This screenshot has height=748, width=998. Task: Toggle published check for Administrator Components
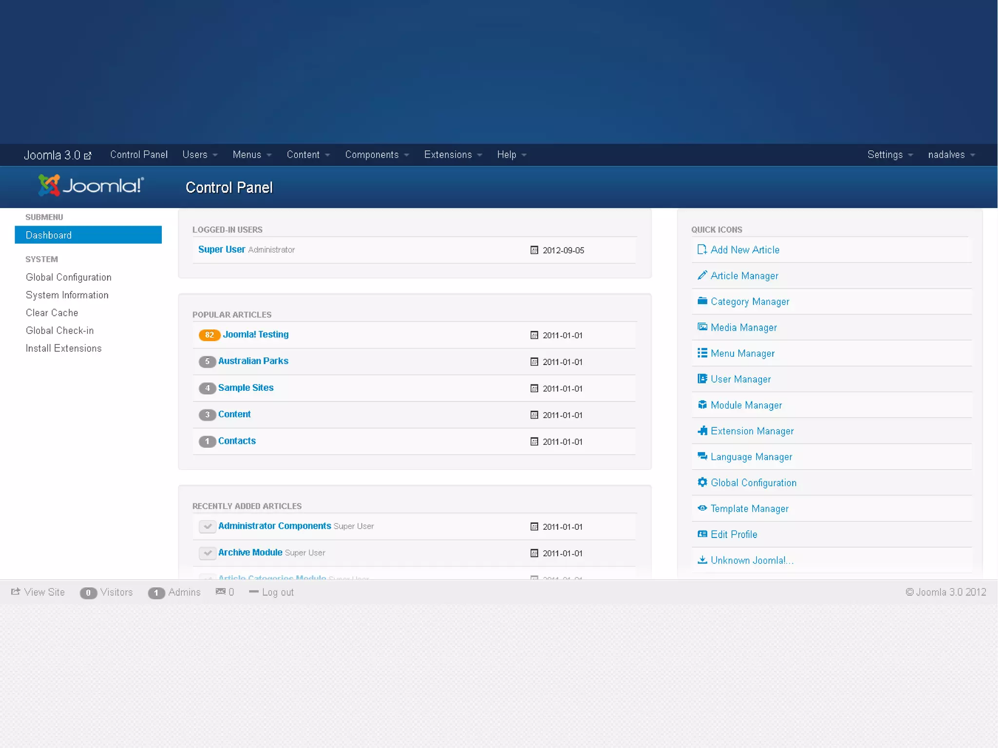click(207, 526)
